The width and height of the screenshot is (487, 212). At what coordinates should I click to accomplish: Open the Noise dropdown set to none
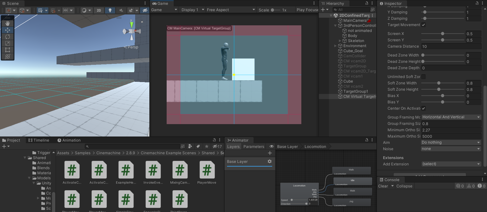pyautogui.click(x=451, y=149)
